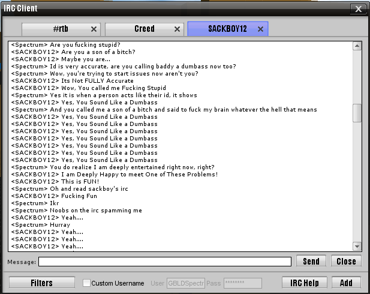Click the line "Wow, You called me Fucking Stupid"
The width and height of the screenshot is (370, 294).
[88, 88]
